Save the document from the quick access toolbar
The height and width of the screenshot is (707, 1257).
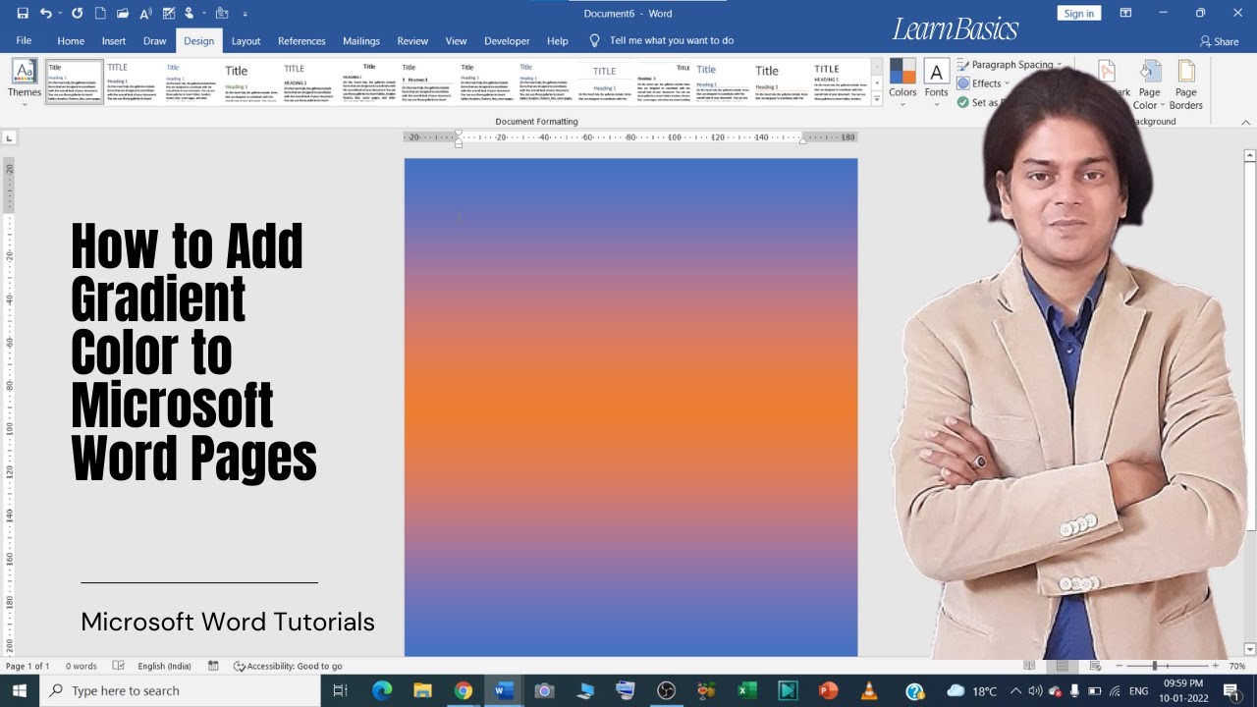point(23,14)
